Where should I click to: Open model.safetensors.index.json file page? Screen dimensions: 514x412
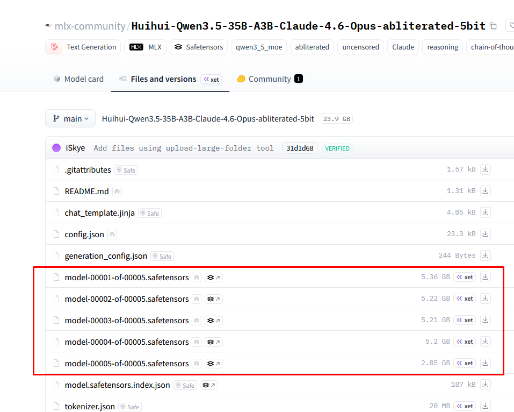pos(117,385)
